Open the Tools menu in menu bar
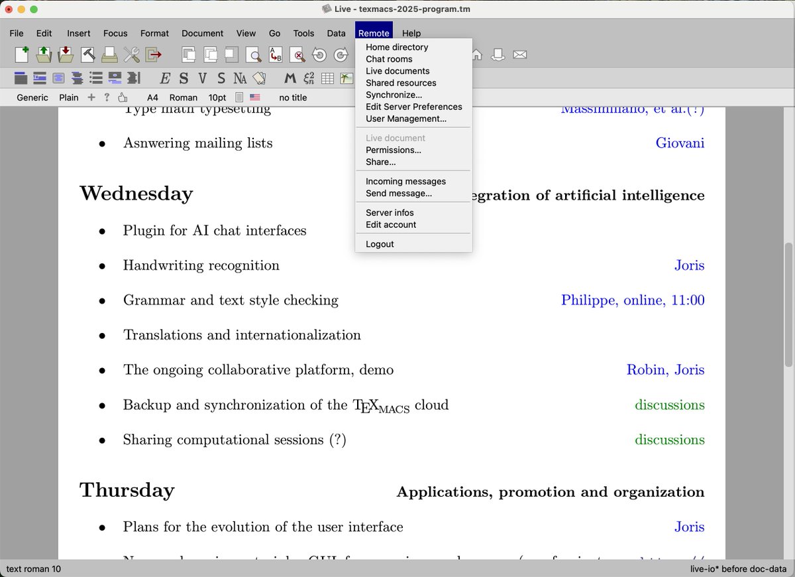Screen dimensions: 795x577 coord(303,33)
